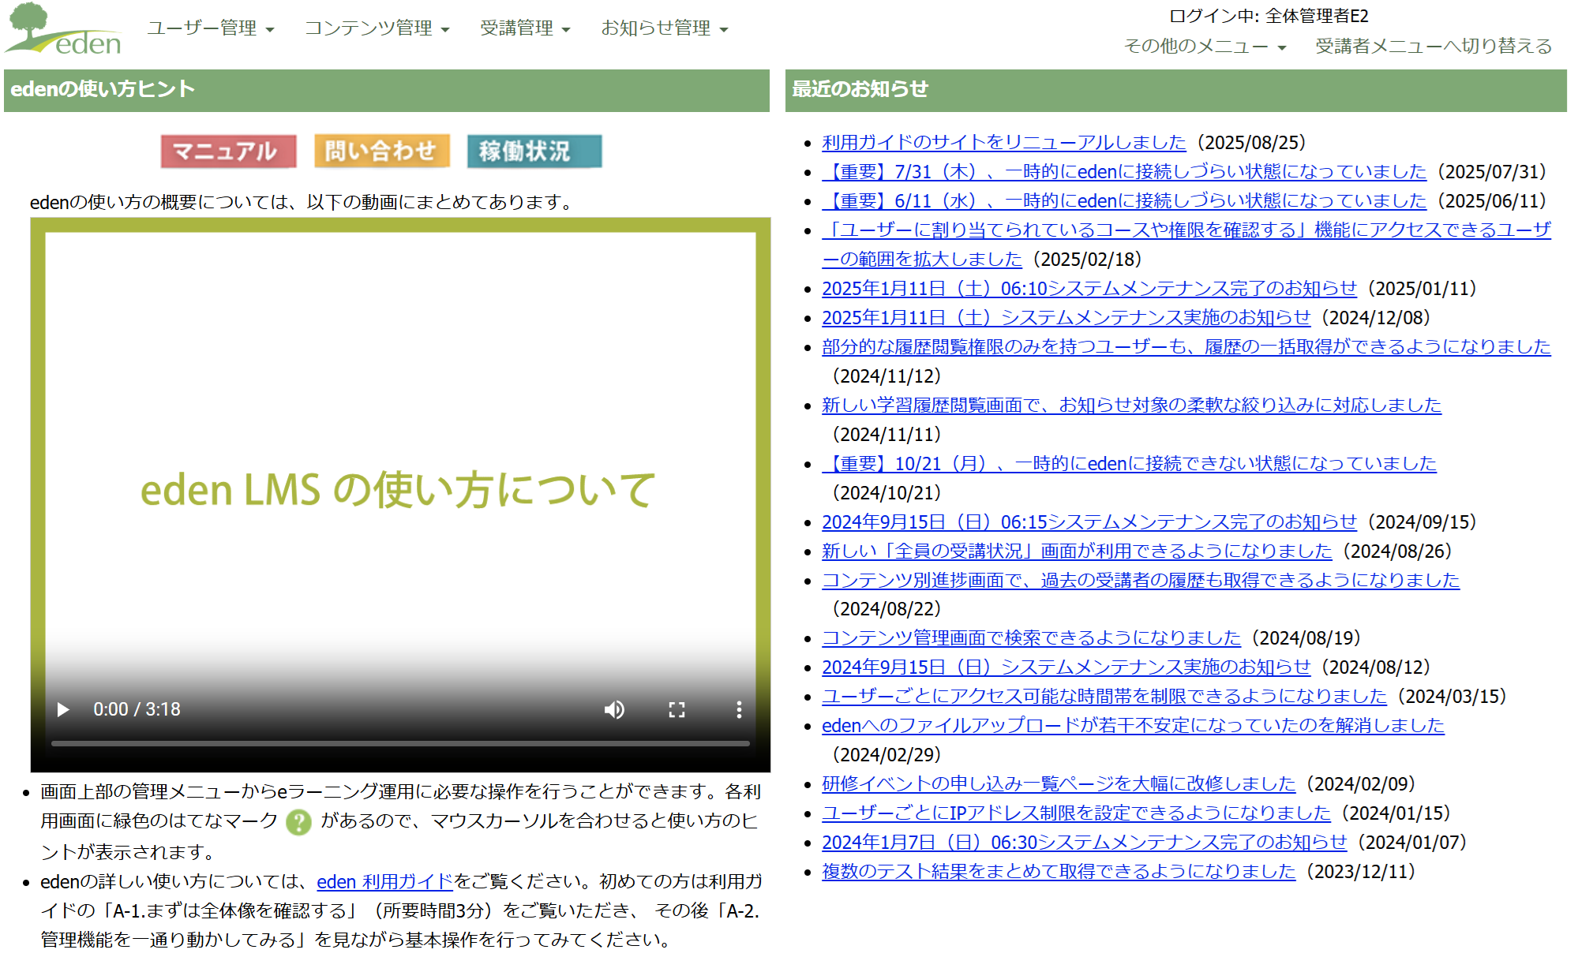Open 2024年9月15日 06:15メンテナンス完了 notice
The image size is (1578, 957).
(x=1089, y=522)
